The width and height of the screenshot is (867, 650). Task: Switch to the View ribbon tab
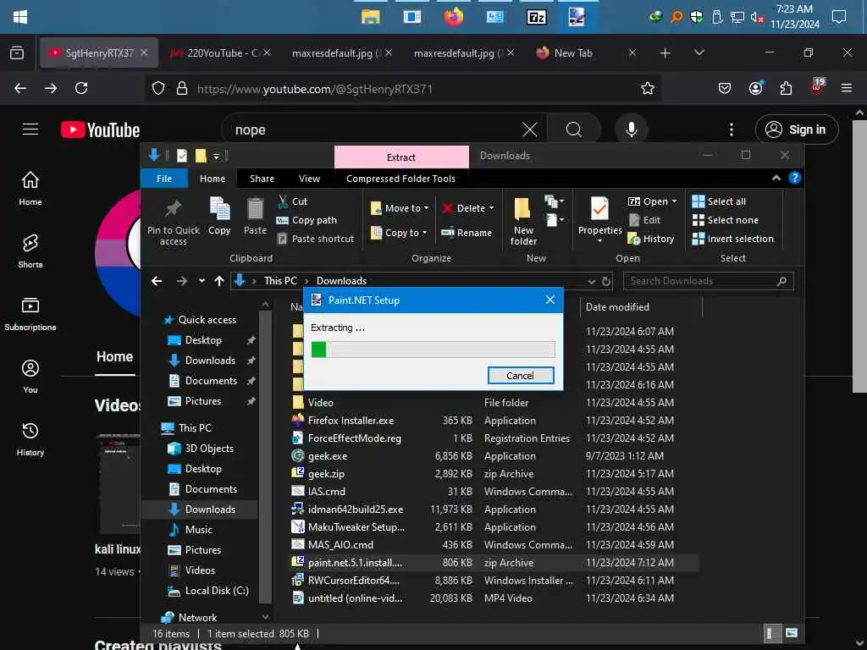point(309,179)
